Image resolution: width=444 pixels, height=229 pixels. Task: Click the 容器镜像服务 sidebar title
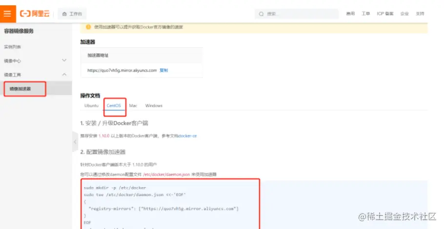[x=19, y=31]
